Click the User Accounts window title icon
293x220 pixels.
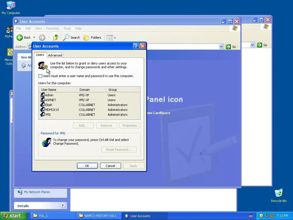pos(16,21)
